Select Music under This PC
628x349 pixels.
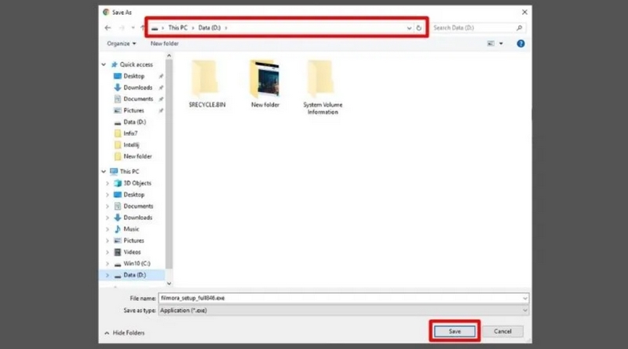pyautogui.click(x=131, y=229)
